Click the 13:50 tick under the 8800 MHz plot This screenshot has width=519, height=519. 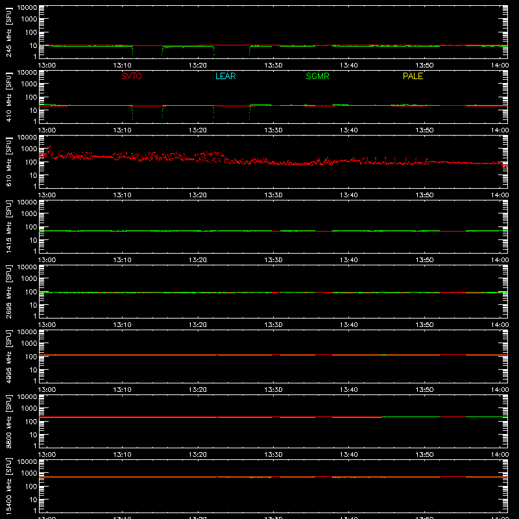coord(424,455)
